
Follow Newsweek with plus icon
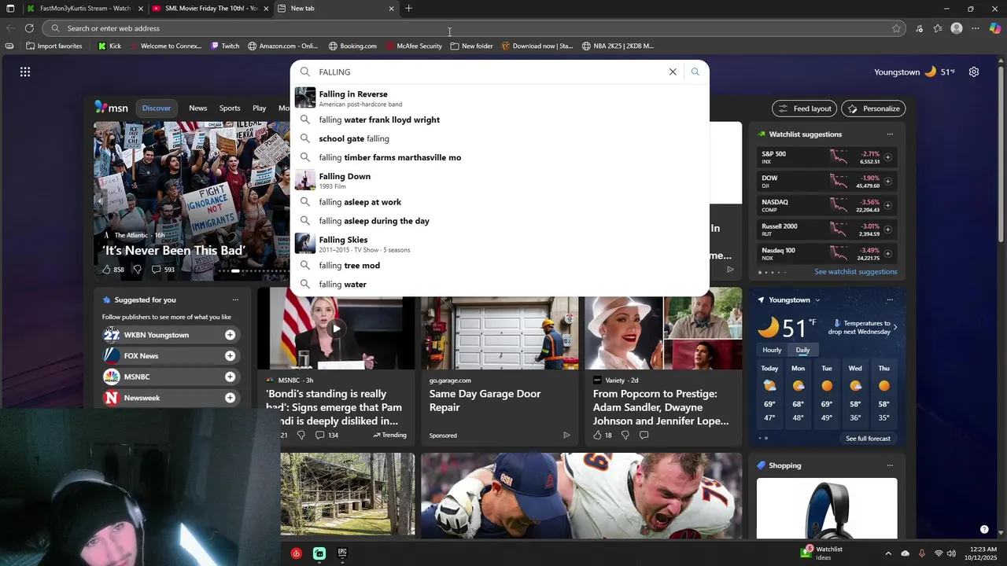tap(230, 398)
